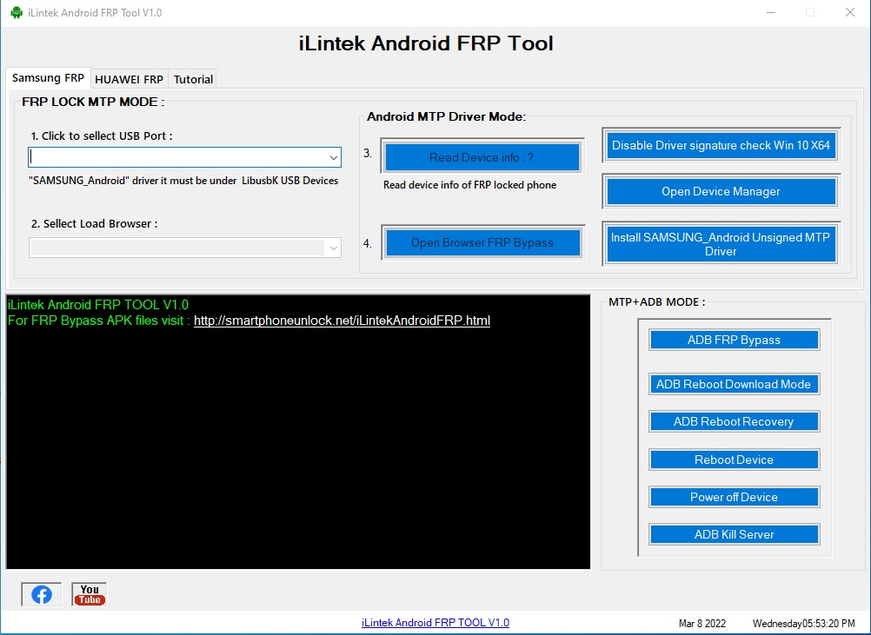Click ADB Reboot Download Mode button
The height and width of the screenshot is (635, 871).
pos(734,384)
